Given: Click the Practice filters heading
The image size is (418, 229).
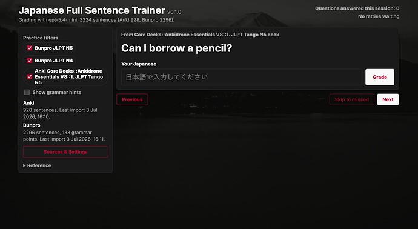Looking at the screenshot, I should pyautogui.click(x=41, y=38).
